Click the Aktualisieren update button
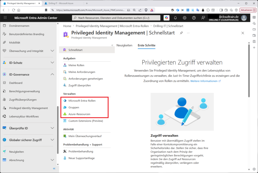Screen dimensions: 258x173 (248, 10)
